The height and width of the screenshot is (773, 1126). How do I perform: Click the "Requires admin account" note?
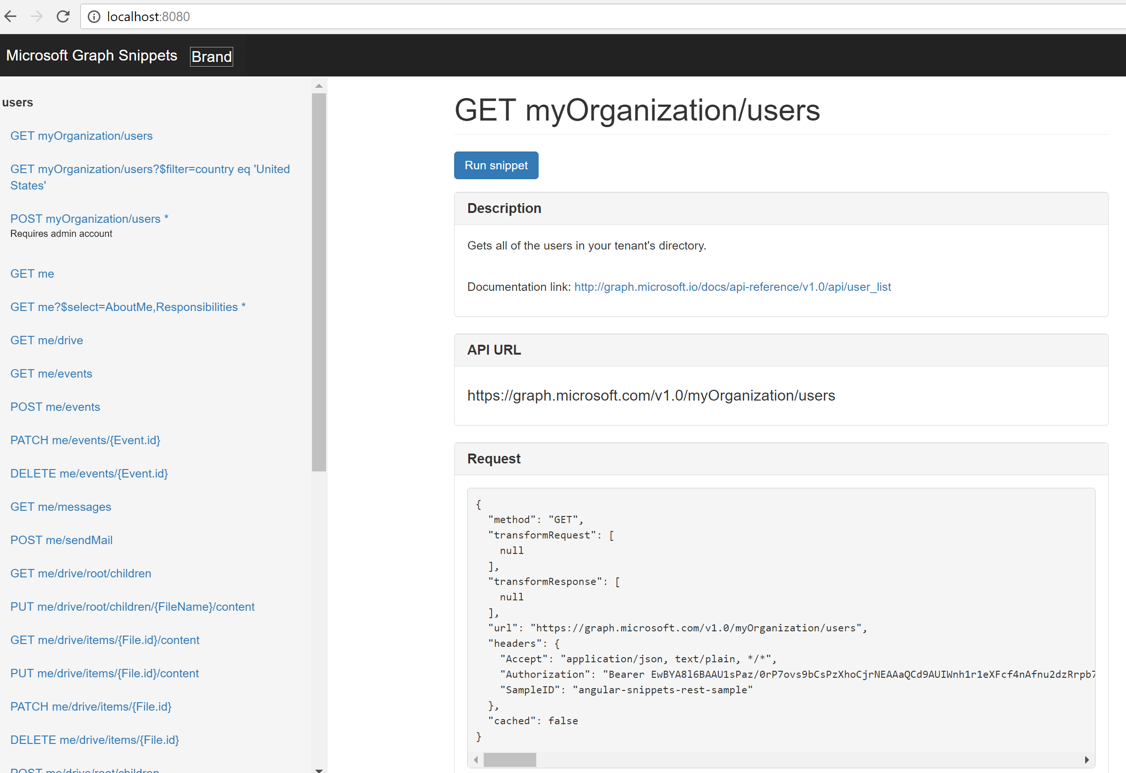(61, 234)
